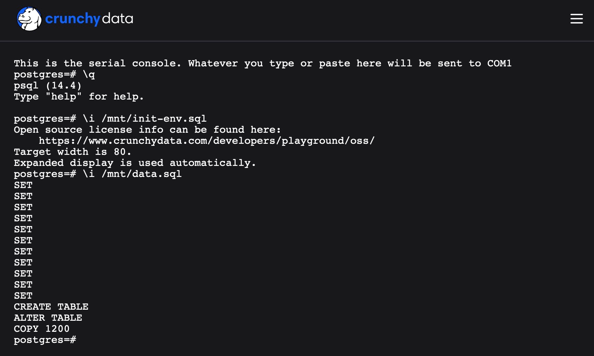Click the CREATE TABLE output line
Screen dimensions: 594x356
(x=51, y=307)
